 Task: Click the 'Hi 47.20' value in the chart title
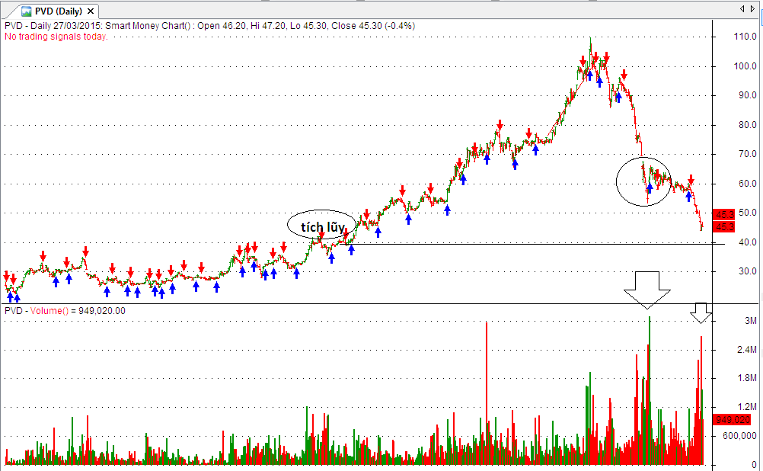pyautogui.click(x=268, y=26)
